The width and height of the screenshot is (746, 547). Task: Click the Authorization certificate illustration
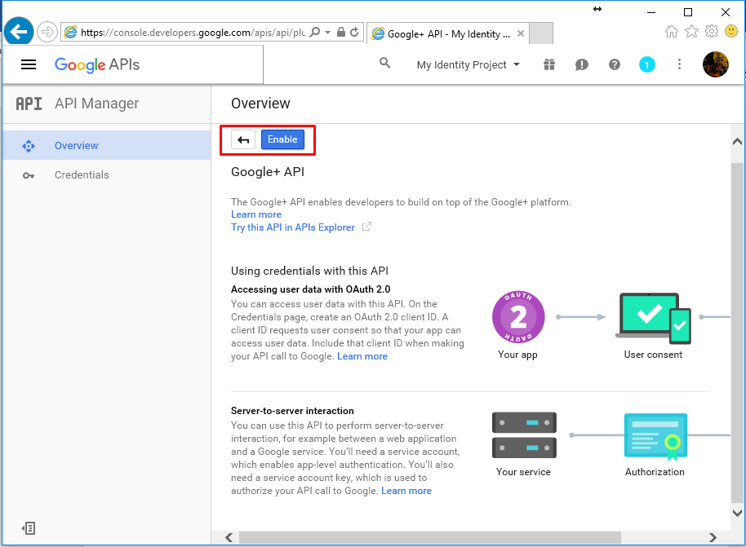(x=655, y=436)
